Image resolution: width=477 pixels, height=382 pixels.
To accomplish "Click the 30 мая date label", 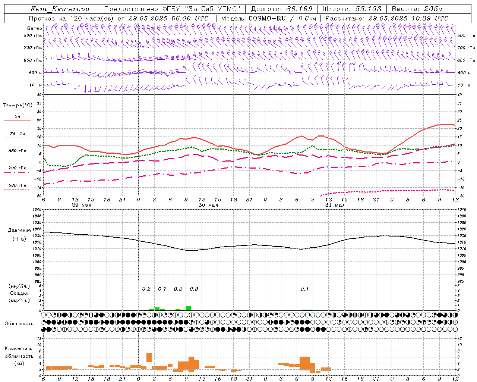I will pos(208,205).
